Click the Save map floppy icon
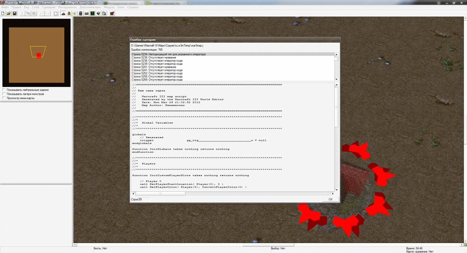This screenshot has width=467, height=253. tap(15, 13)
